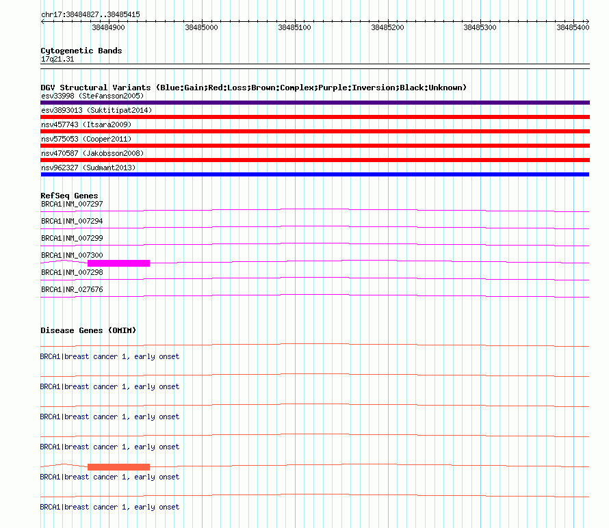Click the red loss bar for nsv575053
609x528 pixels.
pos(315,146)
